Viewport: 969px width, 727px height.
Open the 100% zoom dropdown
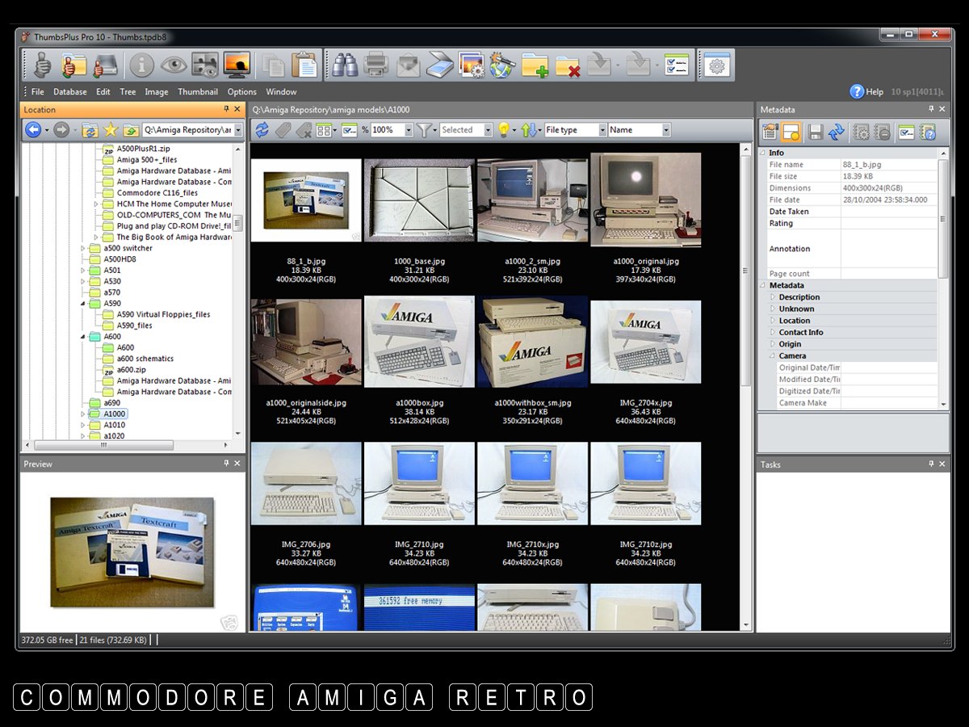(x=408, y=130)
